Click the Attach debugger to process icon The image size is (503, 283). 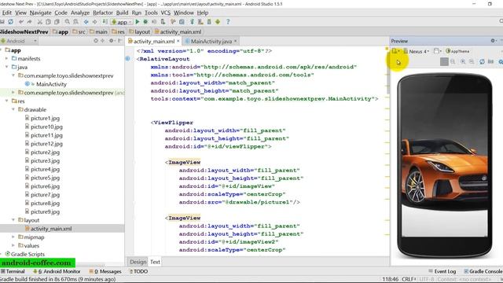(x=163, y=22)
